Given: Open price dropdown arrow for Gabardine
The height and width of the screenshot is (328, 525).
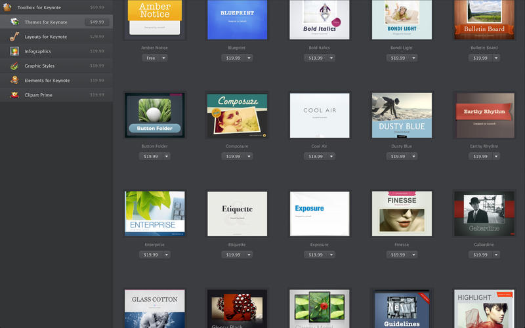Looking at the screenshot, I should [x=496, y=255].
